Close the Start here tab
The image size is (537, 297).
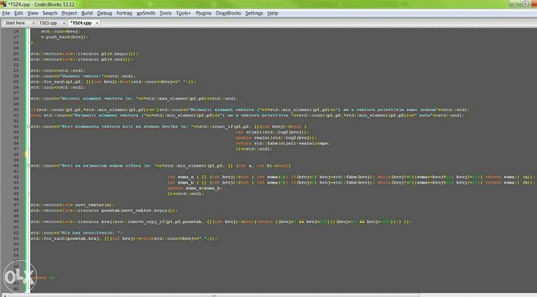pyautogui.click(x=34, y=23)
